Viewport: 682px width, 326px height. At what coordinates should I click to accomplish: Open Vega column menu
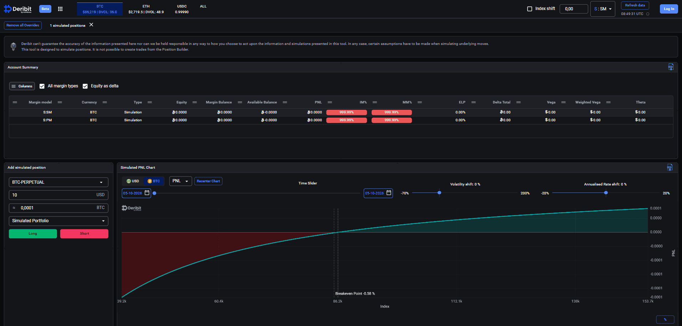[x=564, y=102]
